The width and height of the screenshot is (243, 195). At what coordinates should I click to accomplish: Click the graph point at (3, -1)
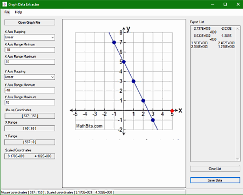(x=153, y=120)
